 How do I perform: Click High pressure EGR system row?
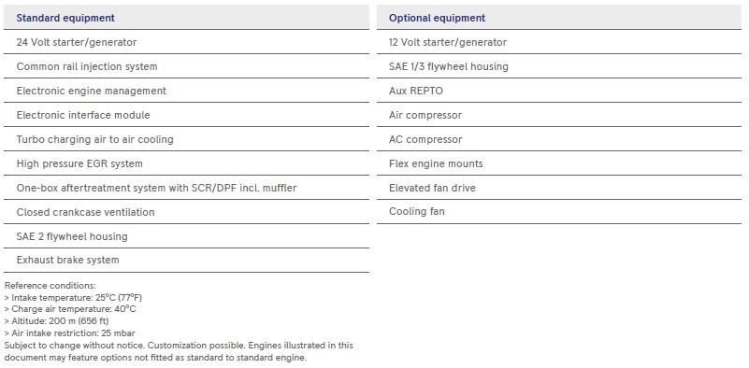coord(186,163)
